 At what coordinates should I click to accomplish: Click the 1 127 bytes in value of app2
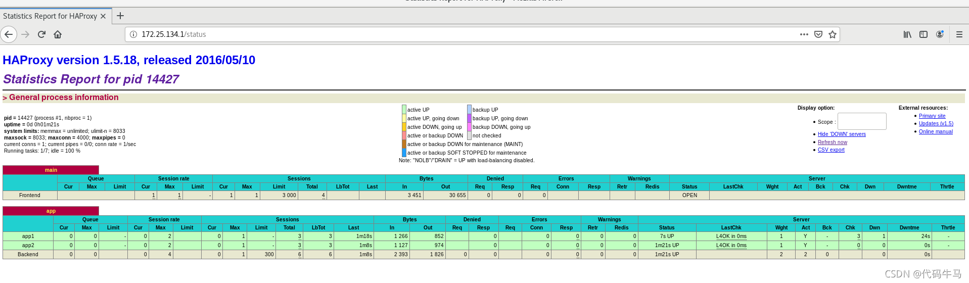401,245
